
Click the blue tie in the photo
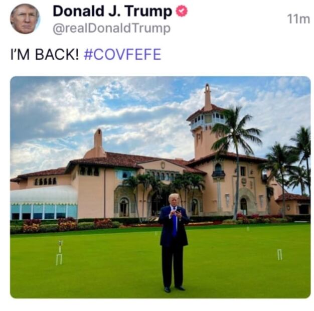pyautogui.click(x=175, y=224)
